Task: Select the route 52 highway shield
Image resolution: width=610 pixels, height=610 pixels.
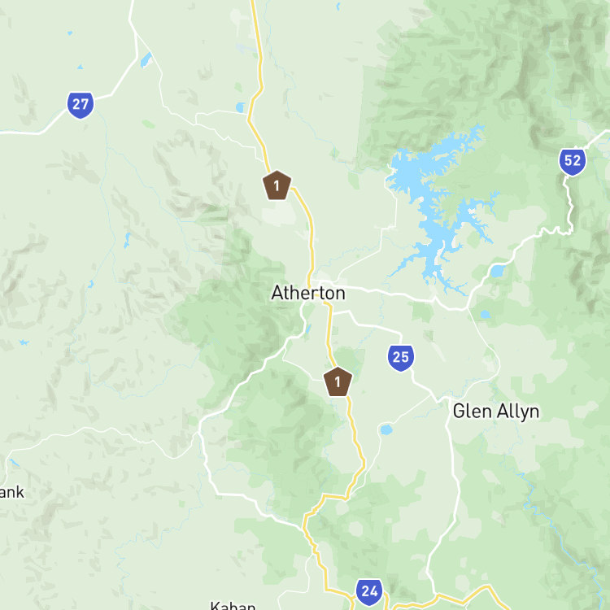Action: point(573,162)
